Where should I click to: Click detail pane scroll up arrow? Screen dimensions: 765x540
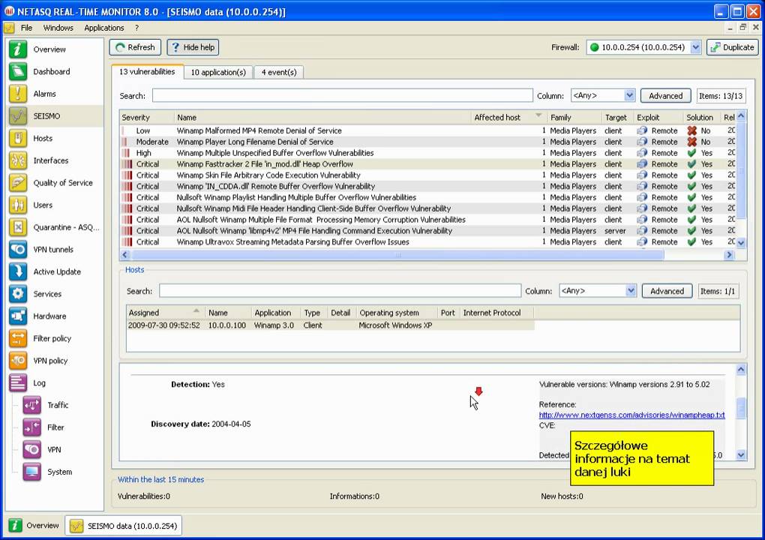click(741, 370)
